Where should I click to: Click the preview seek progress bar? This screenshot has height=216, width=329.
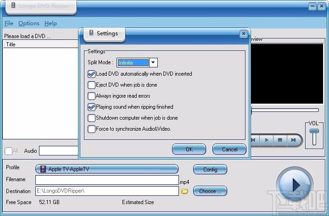[285, 110]
